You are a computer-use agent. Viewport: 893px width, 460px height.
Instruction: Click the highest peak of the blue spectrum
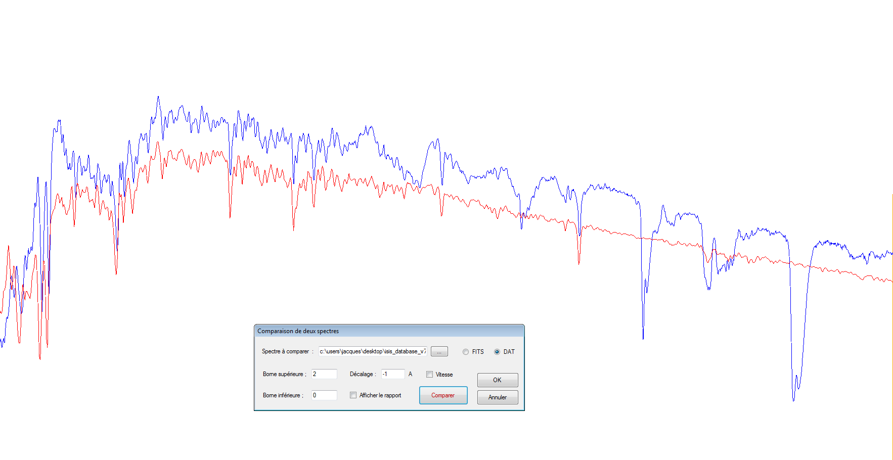point(158,97)
